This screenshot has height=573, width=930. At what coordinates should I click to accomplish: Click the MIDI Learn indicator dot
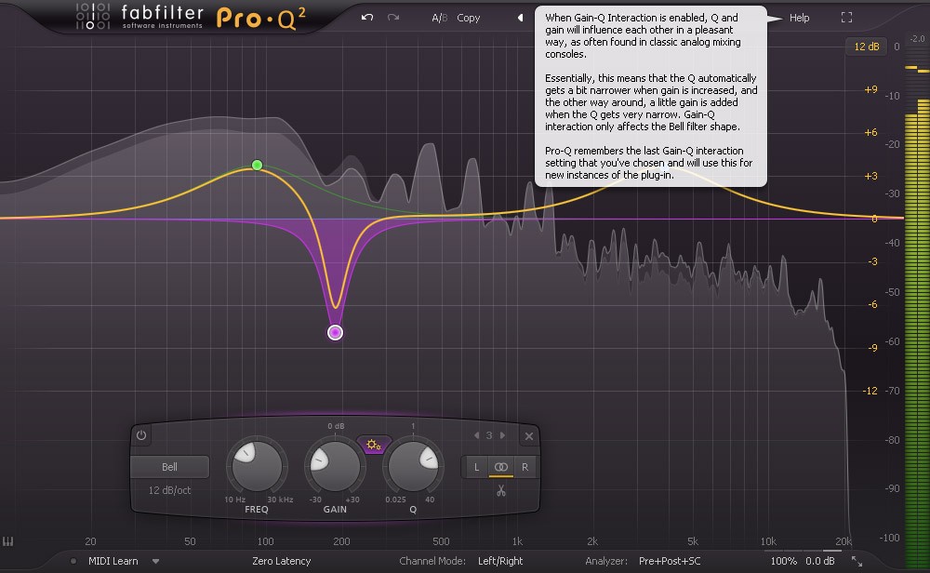(x=73, y=561)
